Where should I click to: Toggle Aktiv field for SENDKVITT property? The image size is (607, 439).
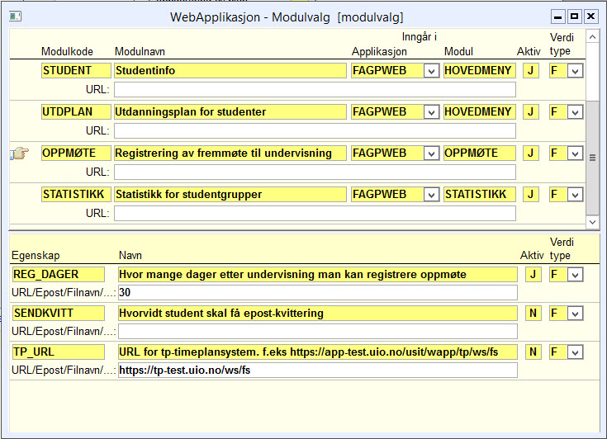click(x=533, y=314)
